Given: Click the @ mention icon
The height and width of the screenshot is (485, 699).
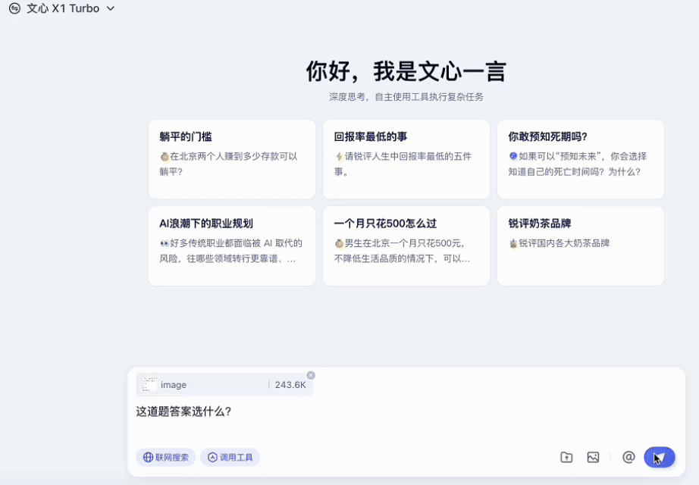Looking at the screenshot, I should coord(628,458).
